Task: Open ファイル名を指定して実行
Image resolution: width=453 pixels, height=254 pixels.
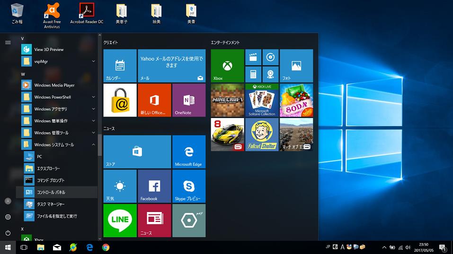Action: (x=57, y=216)
